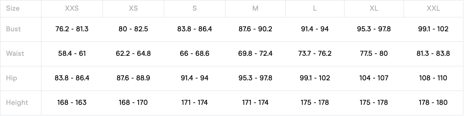Click the L size column header
The image size is (464, 116).
(x=315, y=8)
